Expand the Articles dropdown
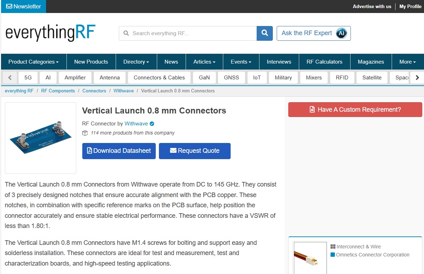 point(204,62)
